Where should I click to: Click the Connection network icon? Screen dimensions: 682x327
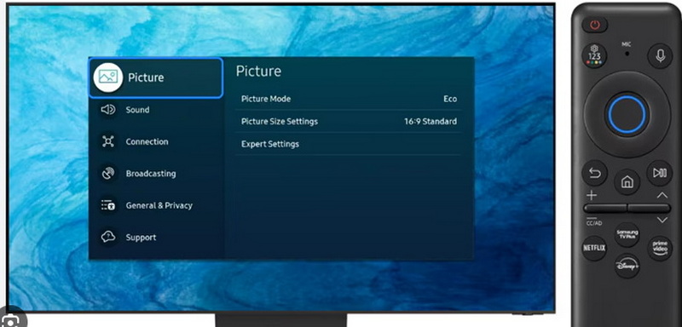108,141
